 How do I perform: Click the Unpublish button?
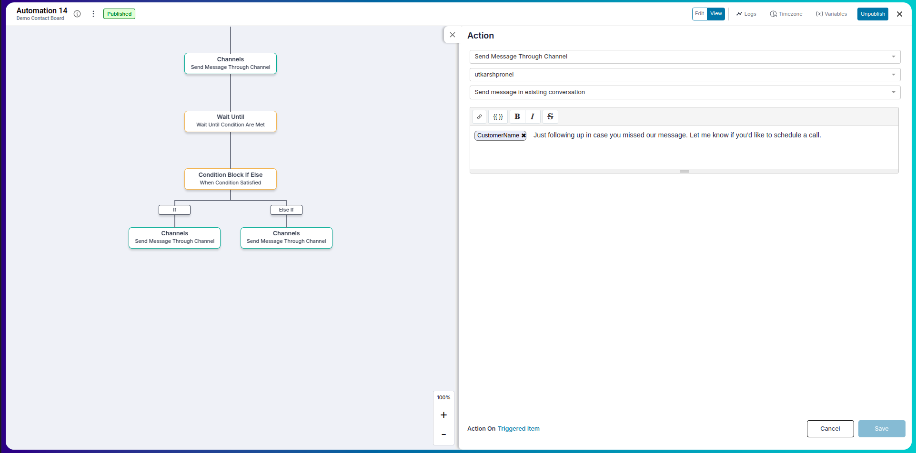873,14
